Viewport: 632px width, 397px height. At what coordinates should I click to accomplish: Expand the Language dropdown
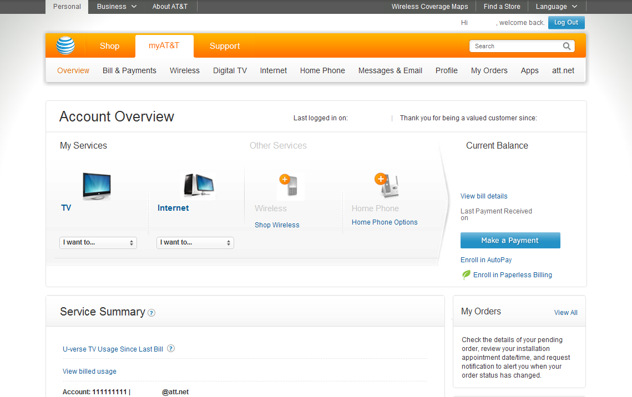coord(556,7)
